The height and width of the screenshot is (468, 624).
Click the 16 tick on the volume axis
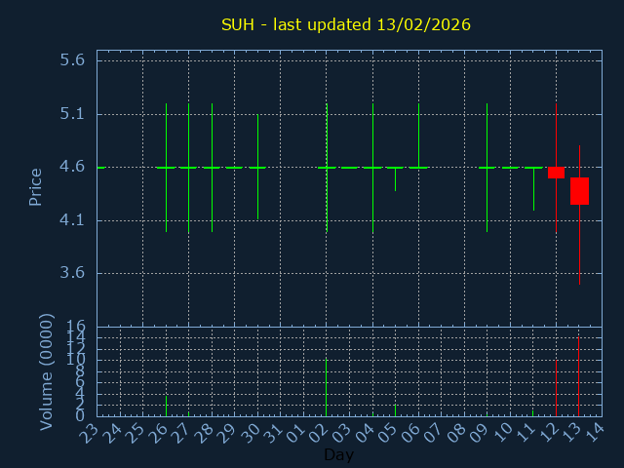(75, 326)
